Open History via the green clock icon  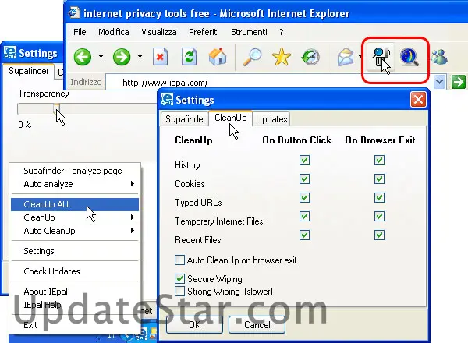tap(310, 57)
